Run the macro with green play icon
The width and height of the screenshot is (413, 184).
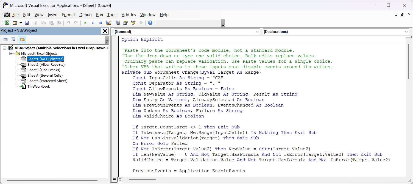[85, 23]
